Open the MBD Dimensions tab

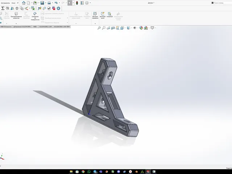6,26
